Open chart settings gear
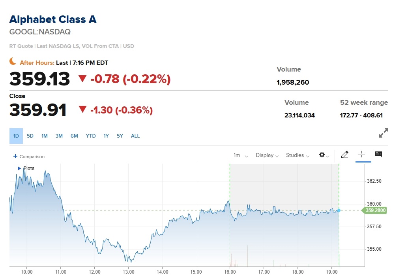 click(324, 155)
